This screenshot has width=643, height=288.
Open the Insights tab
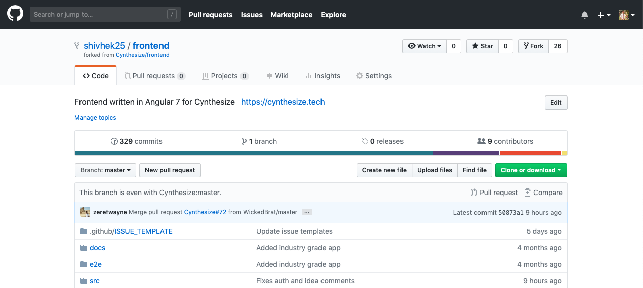(x=323, y=76)
